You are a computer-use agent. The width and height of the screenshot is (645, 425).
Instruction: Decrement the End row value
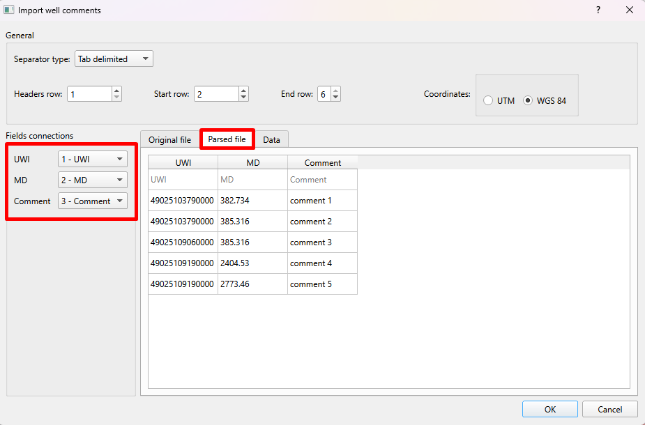click(x=336, y=98)
